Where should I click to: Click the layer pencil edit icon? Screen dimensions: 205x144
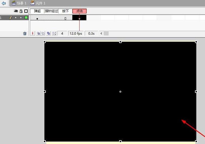tap(11, 18)
